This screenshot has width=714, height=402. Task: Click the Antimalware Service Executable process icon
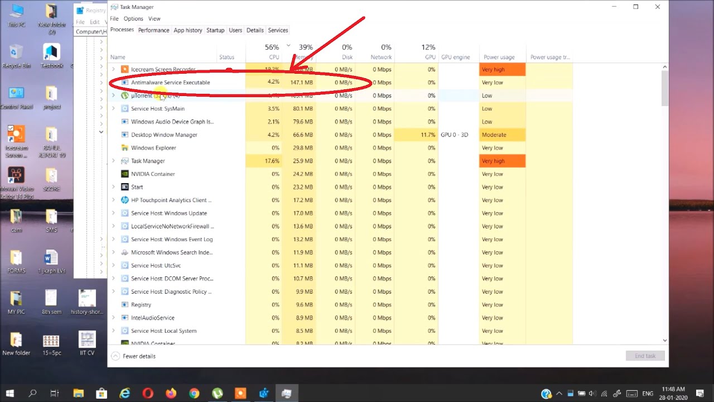(125, 83)
